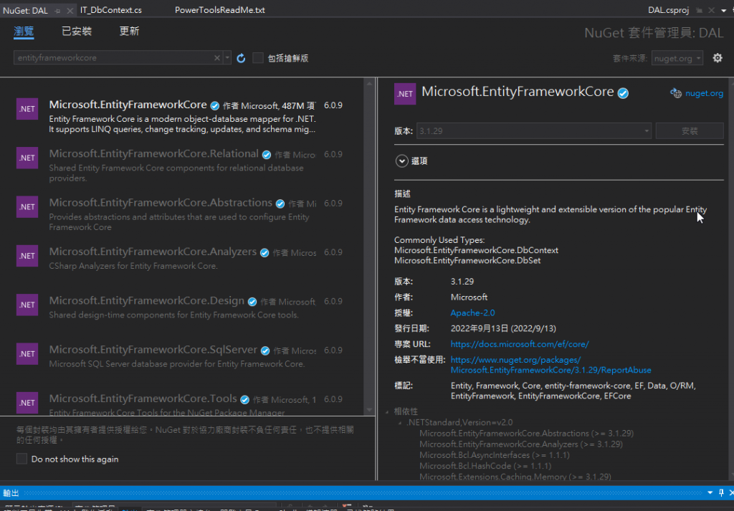Image resolution: width=734 pixels, height=511 pixels.
Task: Click the nuget.org globe icon
Action: click(675, 93)
